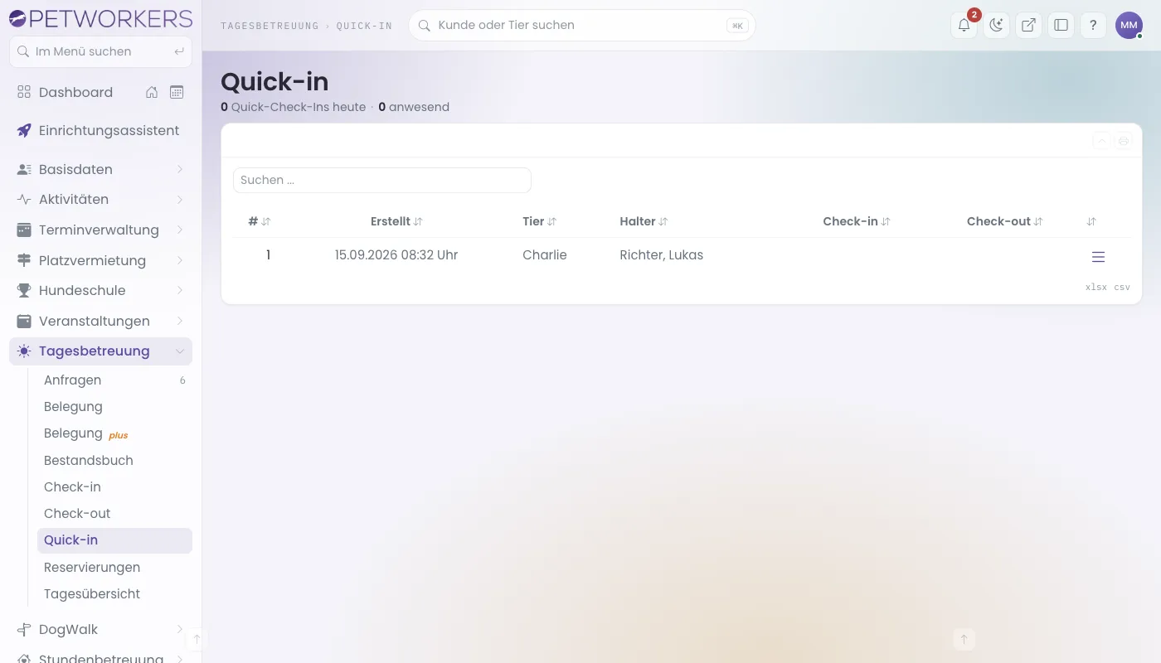Sort the table by the # column
Image resolution: width=1161 pixels, height=663 pixels.
(x=260, y=221)
